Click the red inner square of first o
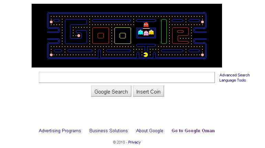 point(101,36)
